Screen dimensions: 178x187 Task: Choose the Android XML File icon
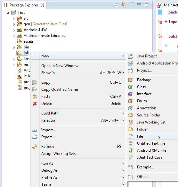[131, 150]
